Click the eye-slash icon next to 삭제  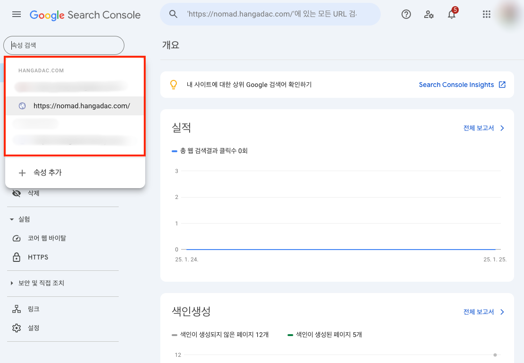click(x=17, y=193)
